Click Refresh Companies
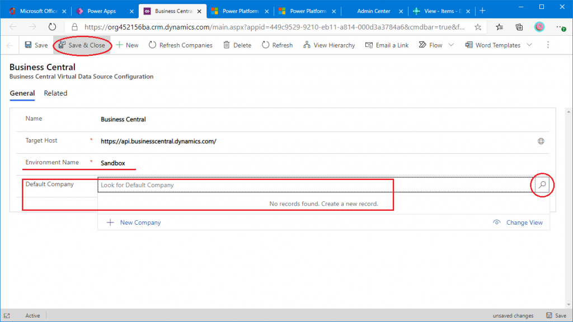This screenshot has height=322, width=573. pyautogui.click(x=181, y=45)
